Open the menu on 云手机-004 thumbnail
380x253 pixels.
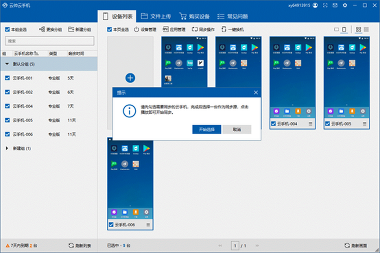tap(310, 124)
